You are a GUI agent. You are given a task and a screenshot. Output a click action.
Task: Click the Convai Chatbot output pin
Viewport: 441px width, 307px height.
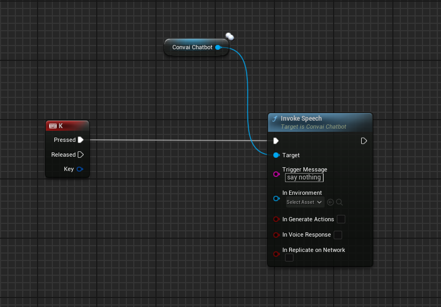[x=218, y=47]
